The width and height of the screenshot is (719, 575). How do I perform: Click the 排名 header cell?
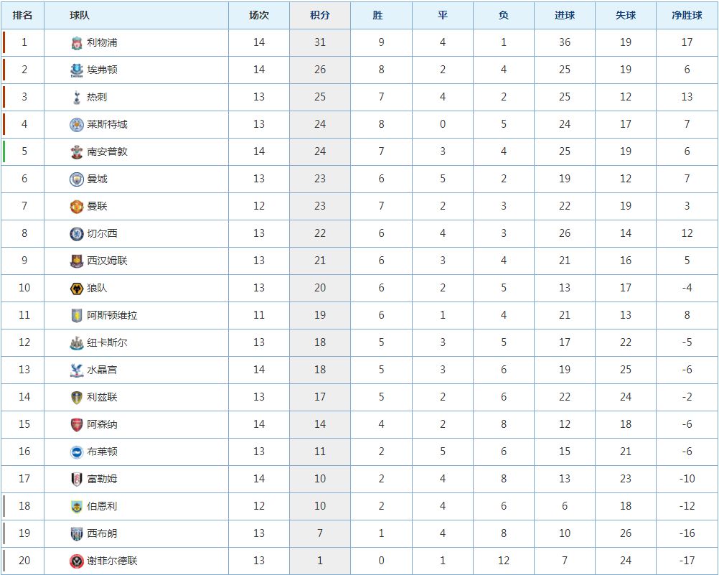tap(22, 15)
